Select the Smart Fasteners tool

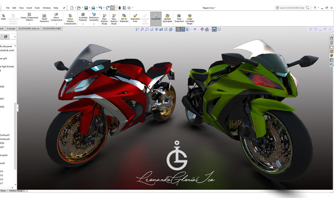pos(44,18)
